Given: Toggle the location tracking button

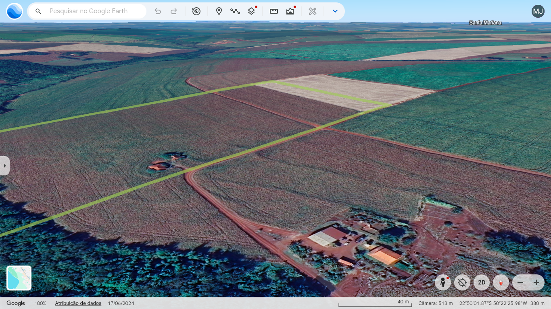Looking at the screenshot, I should coord(462,282).
